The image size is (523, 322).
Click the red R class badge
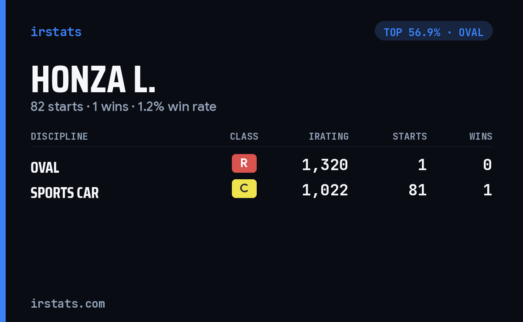point(244,163)
